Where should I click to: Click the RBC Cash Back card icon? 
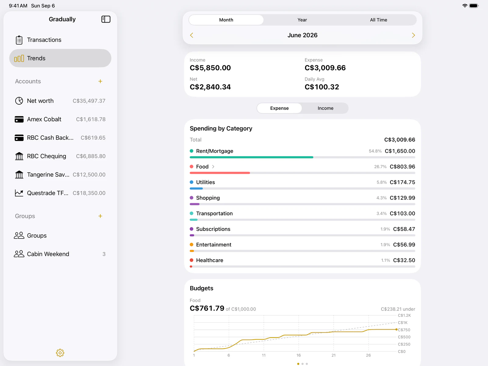pyautogui.click(x=19, y=138)
